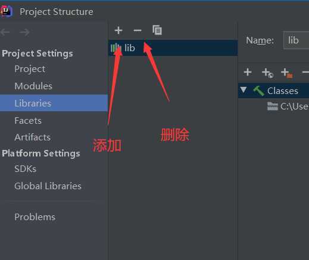Click the New Project Library plus icon
Viewport: 309px width, 260px height.
pos(118,30)
